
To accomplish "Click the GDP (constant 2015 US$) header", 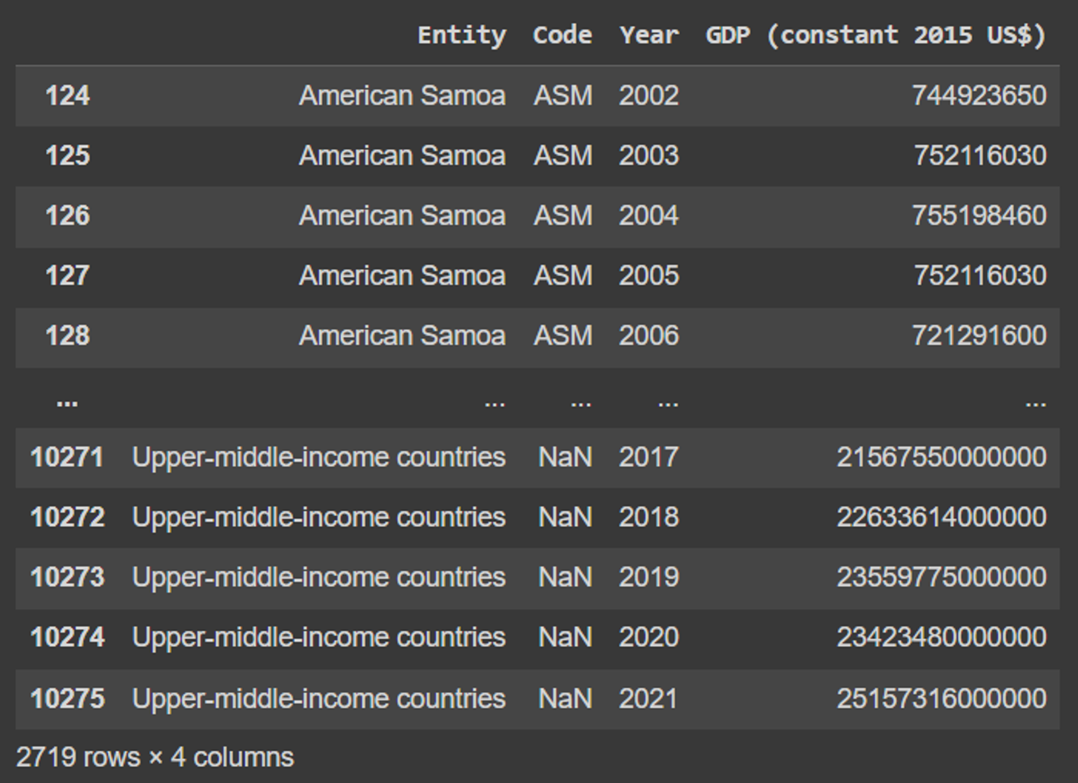I will pyautogui.click(x=876, y=36).
